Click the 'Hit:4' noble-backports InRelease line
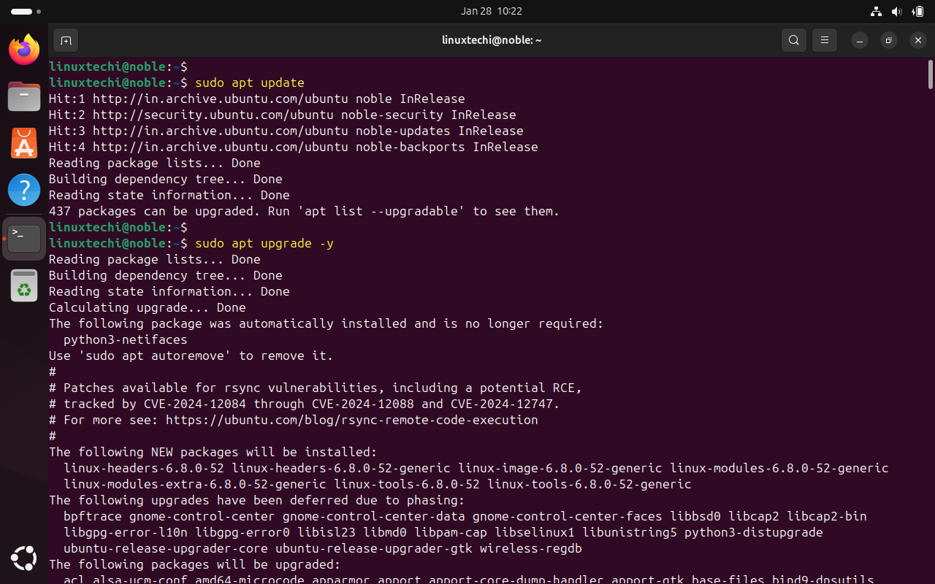The image size is (935, 584). (294, 147)
